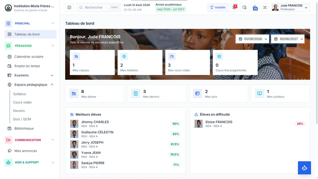This screenshot has height=179, width=318.
Task: Click the Rechercher search field
Action: (x=99, y=8)
